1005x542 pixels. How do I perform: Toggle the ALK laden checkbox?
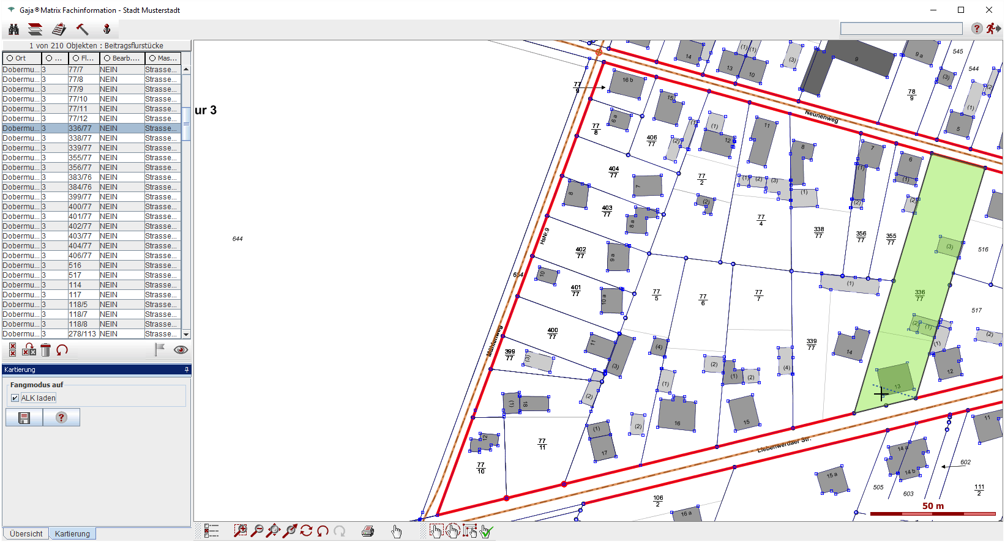15,398
